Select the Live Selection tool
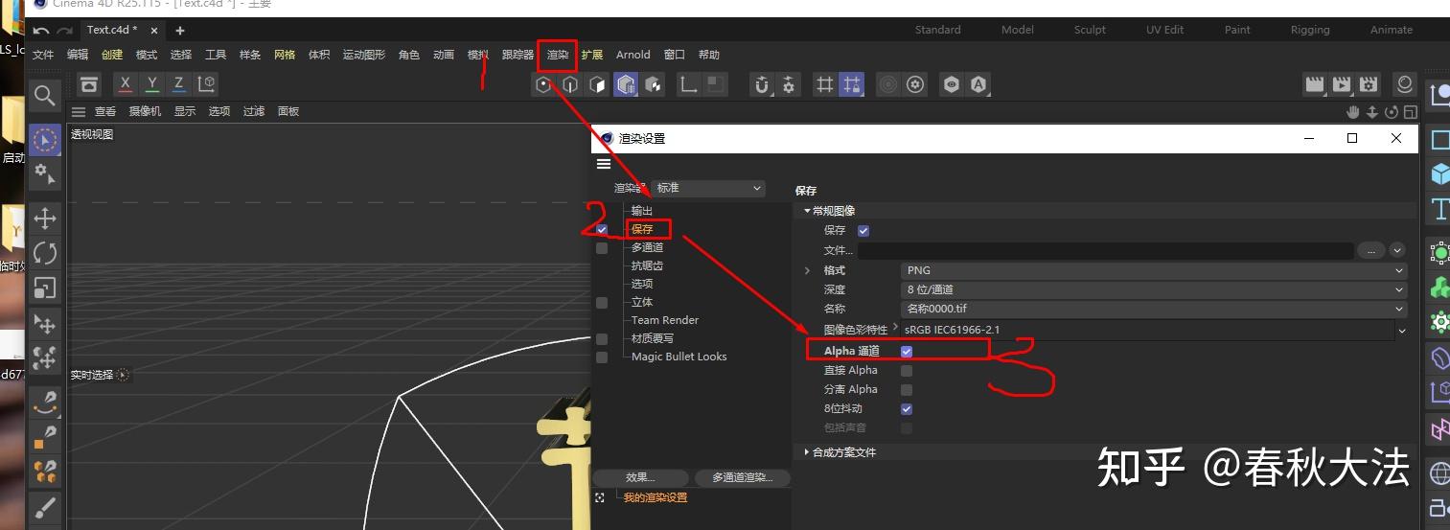Screen dimensions: 1450x530 tap(44, 140)
